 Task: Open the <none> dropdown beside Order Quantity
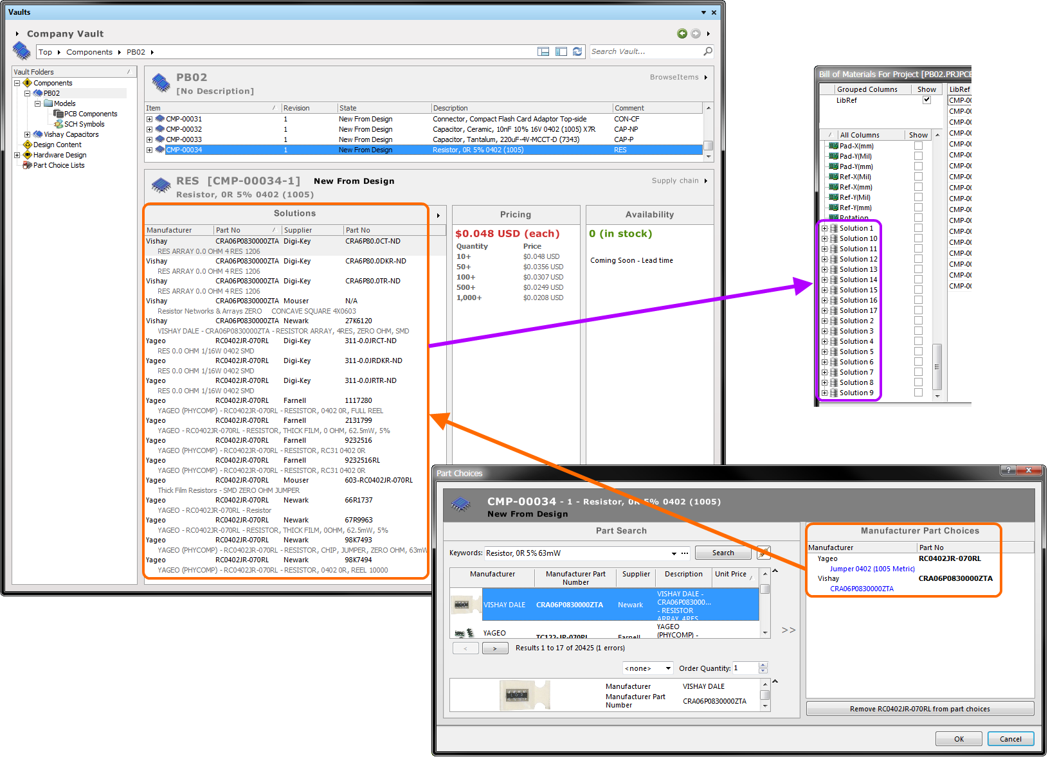pyautogui.click(x=668, y=668)
